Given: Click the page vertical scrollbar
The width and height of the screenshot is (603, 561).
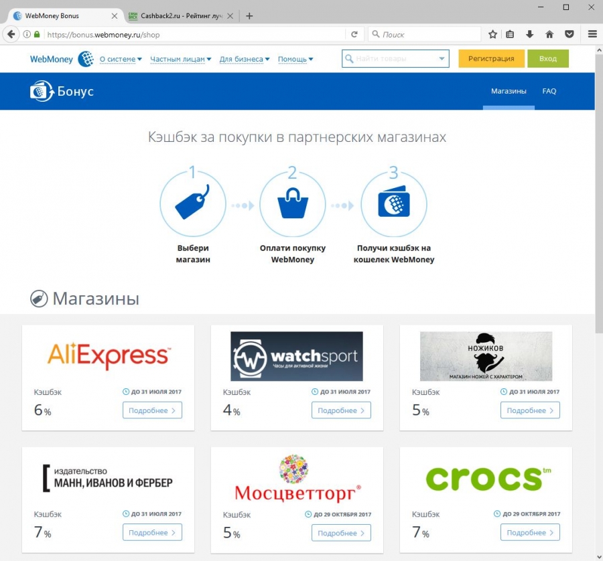Looking at the screenshot, I should tap(599, 194).
